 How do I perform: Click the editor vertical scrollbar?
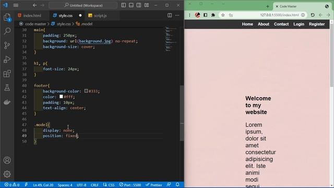pos(182,113)
